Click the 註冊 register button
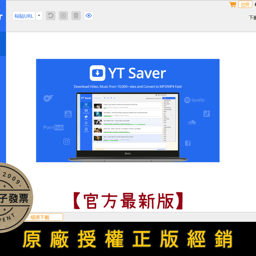The height and width of the screenshot is (256, 256). (x=245, y=4)
